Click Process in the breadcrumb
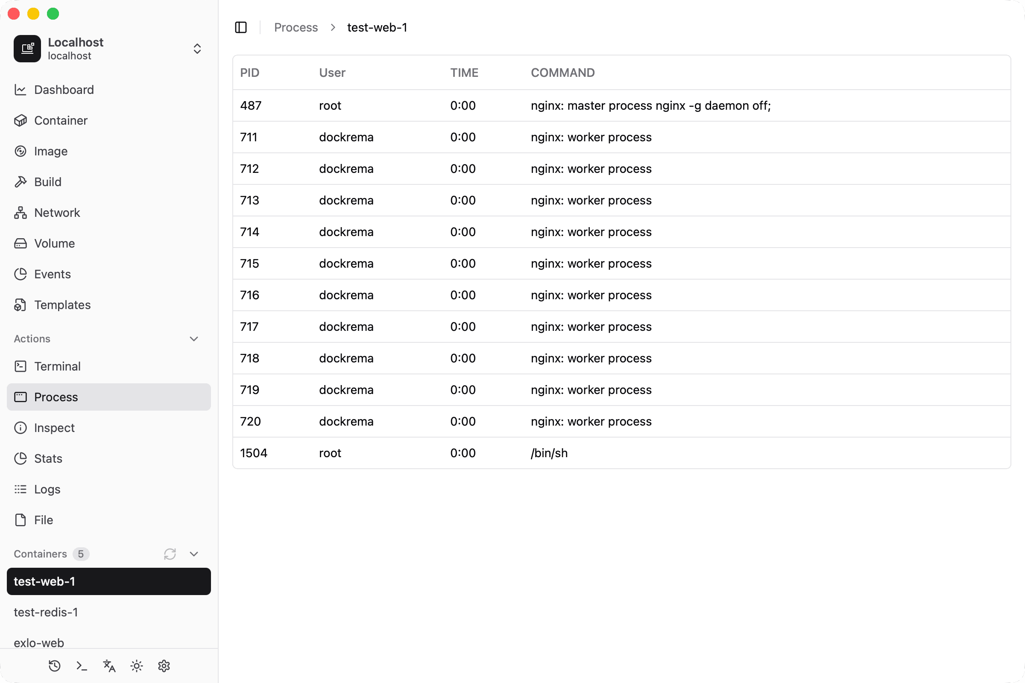 [x=296, y=27]
